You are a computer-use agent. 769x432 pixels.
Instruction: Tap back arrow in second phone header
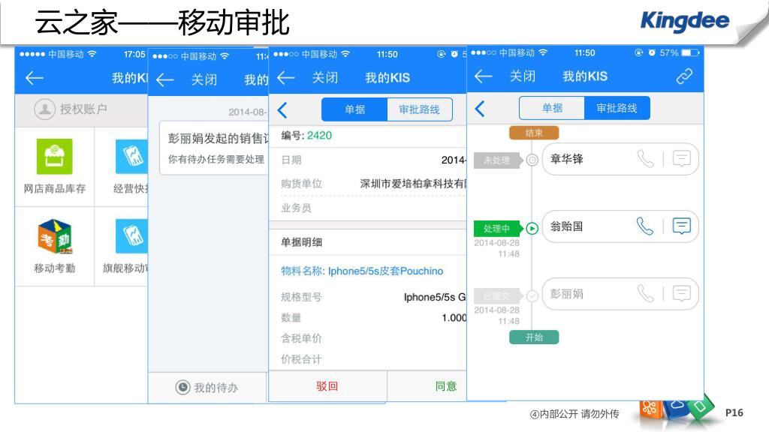pos(164,79)
